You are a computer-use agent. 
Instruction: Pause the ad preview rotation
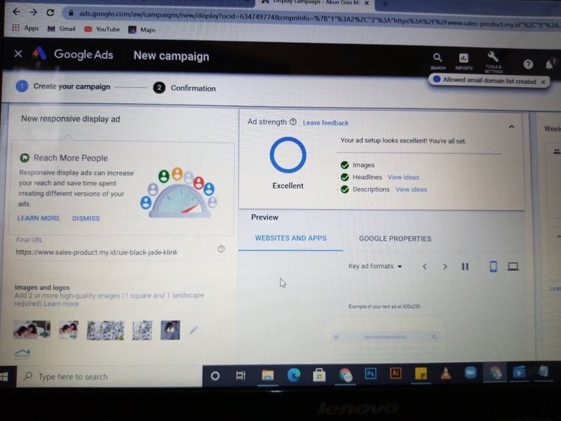pyautogui.click(x=465, y=267)
